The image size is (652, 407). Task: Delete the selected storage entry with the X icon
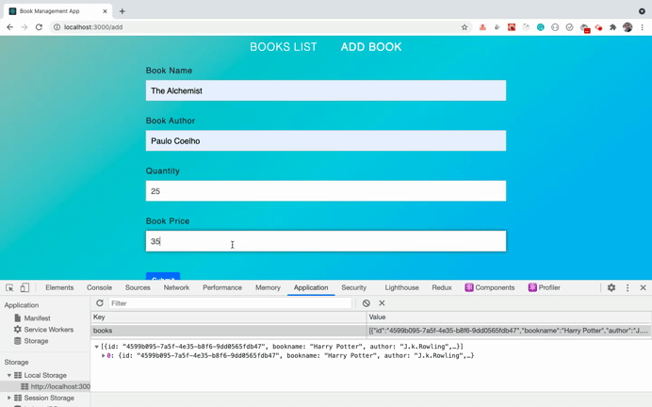tap(382, 303)
